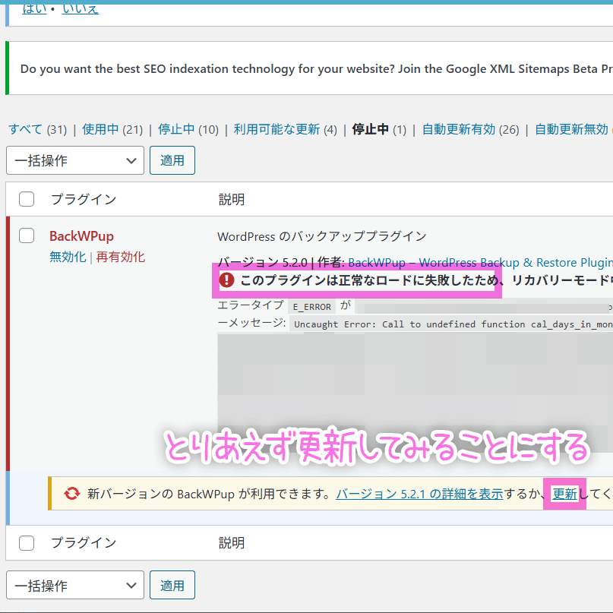Toggle select-all checkbox in table footer
Viewport: 613px width, 613px height.
click(x=27, y=542)
